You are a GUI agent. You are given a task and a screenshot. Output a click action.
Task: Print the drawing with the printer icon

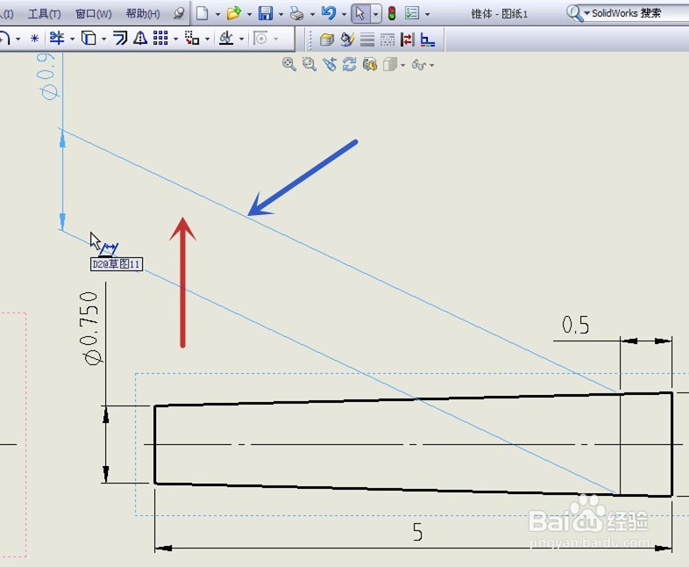tap(297, 14)
